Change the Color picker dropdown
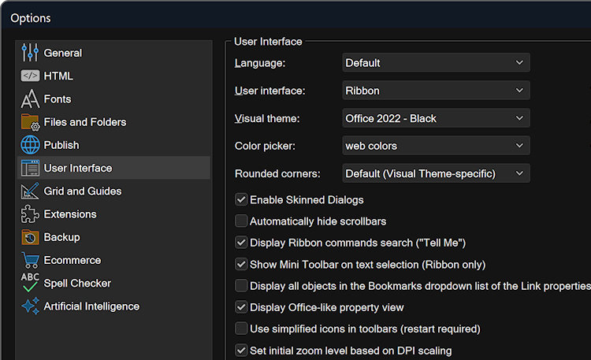Image resolution: width=591 pixels, height=360 pixels. tap(436, 146)
